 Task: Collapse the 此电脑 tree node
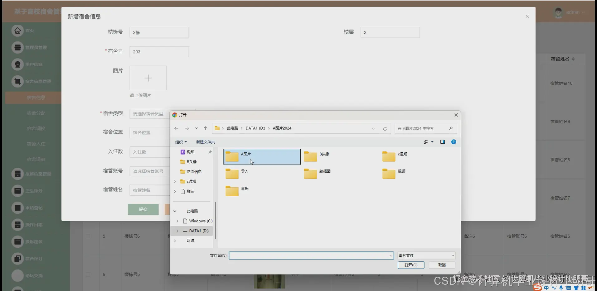pyautogui.click(x=175, y=211)
